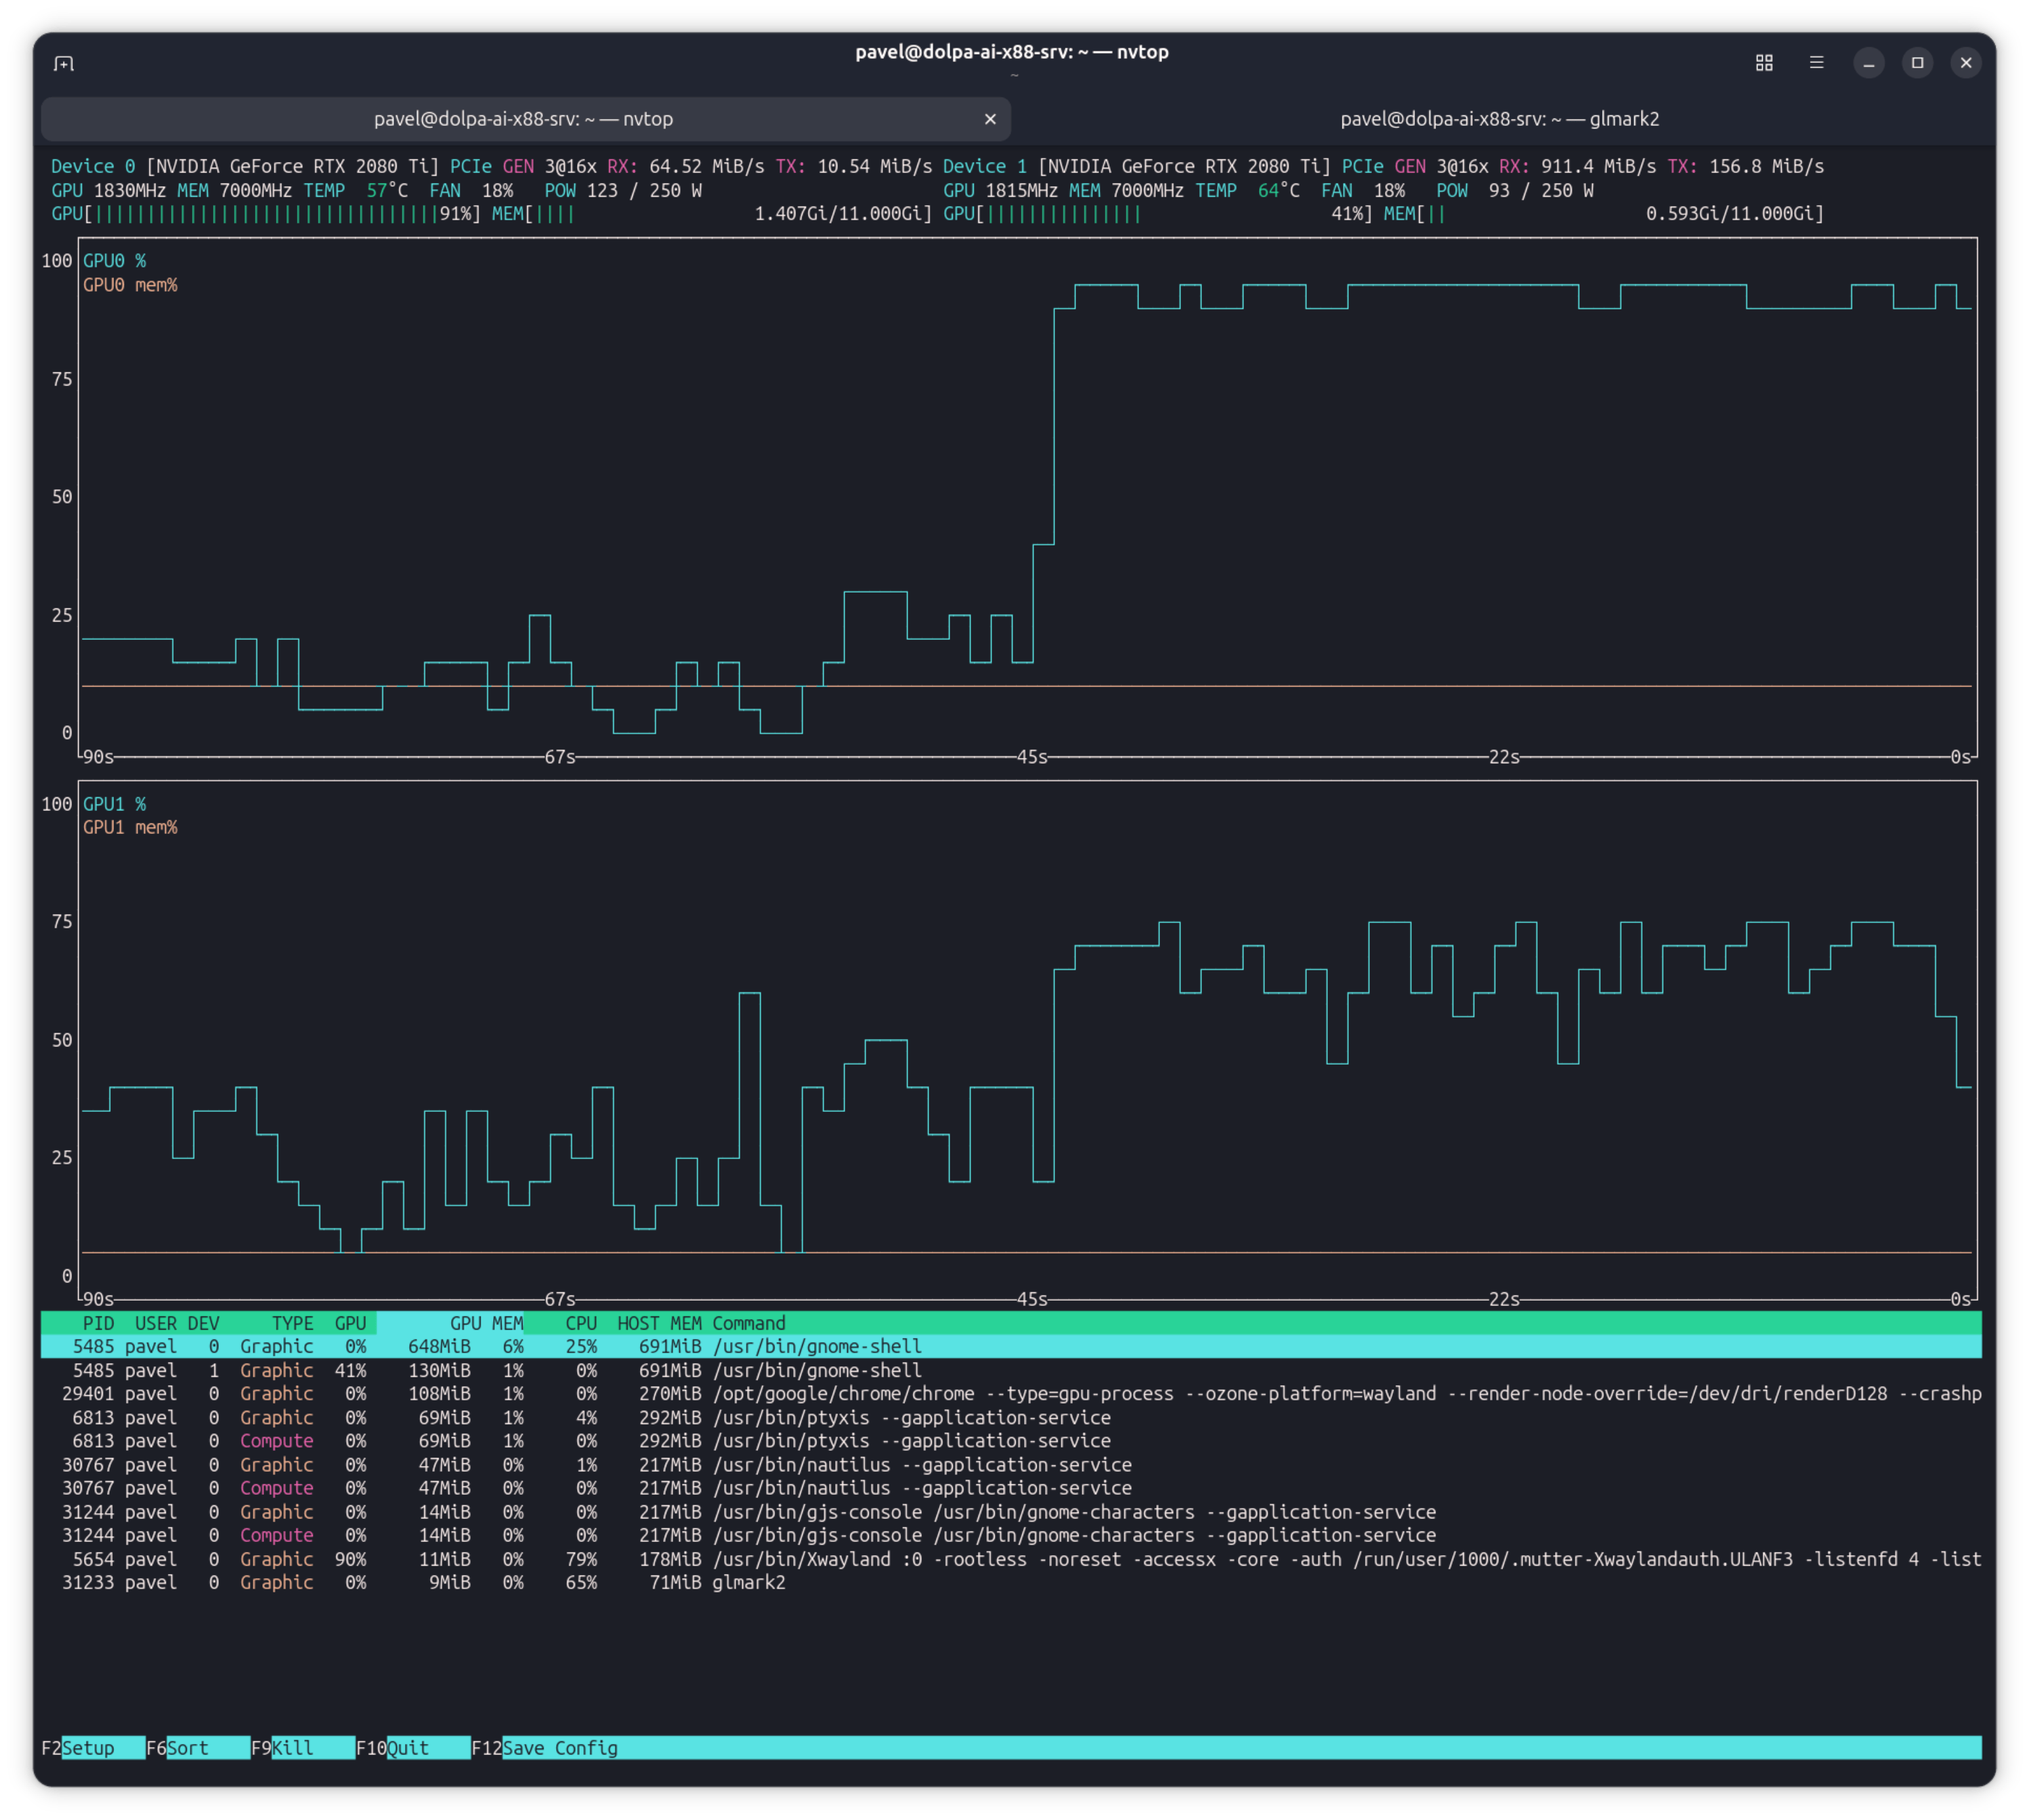
Task: Sort by the GPU MEM column header
Action: 486,1323
